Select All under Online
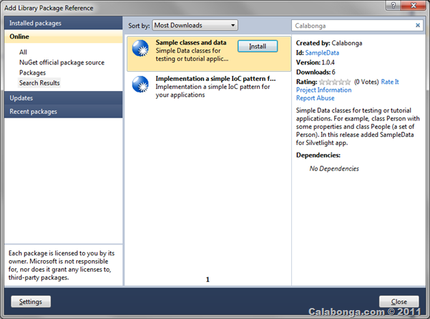The image size is (430, 319). (x=23, y=52)
